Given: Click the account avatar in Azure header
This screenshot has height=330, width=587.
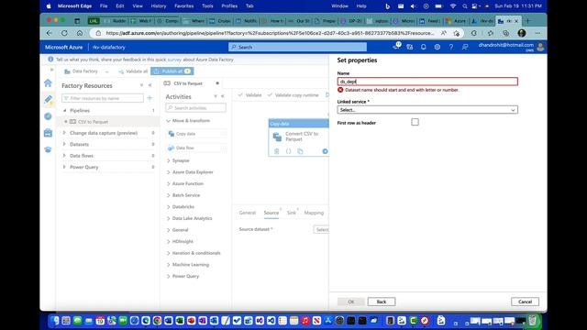Looking at the screenshot, I should 540,47.
